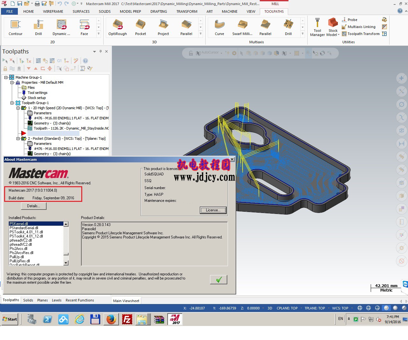Toggle posting ghost icon

click(x=19, y=68)
